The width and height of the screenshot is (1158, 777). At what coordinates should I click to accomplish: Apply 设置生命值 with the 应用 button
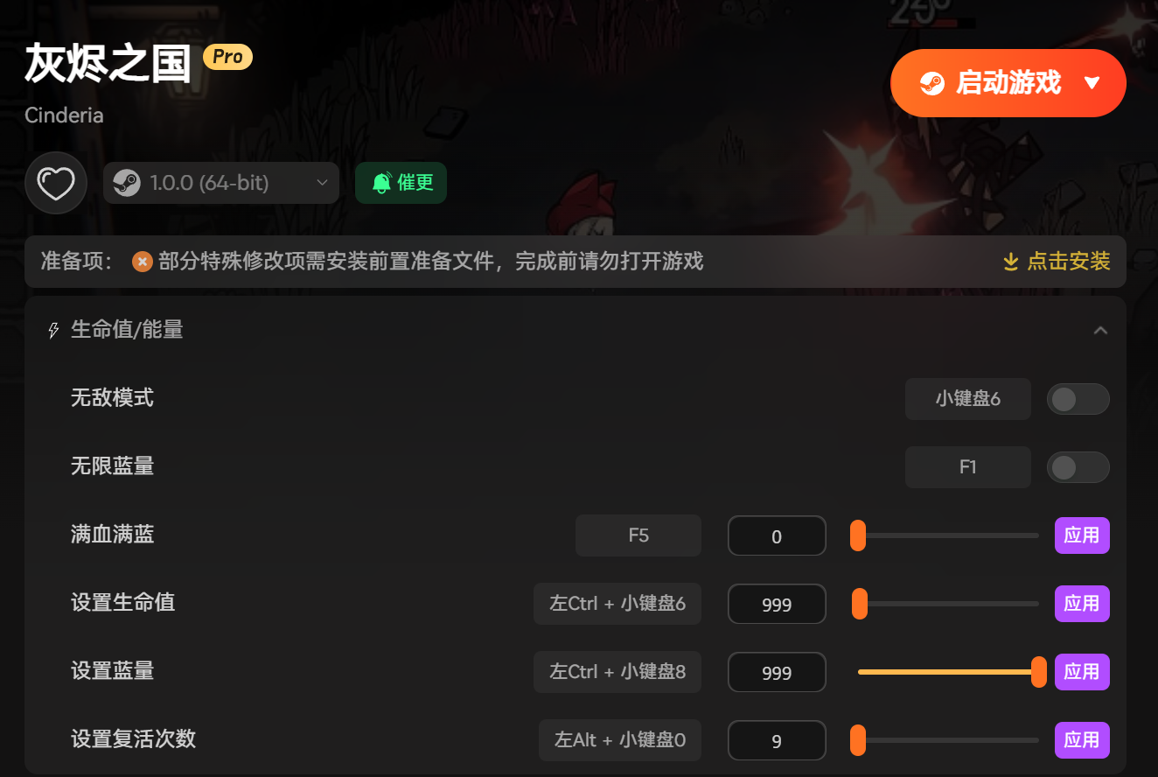(1082, 604)
